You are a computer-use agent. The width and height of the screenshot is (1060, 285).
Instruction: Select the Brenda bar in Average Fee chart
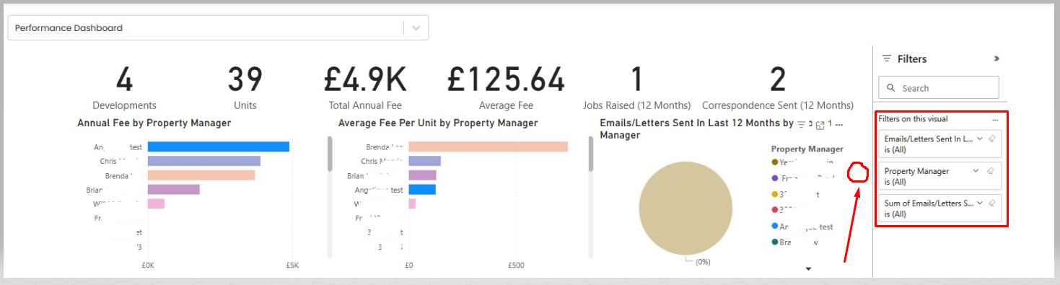point(489,146)
